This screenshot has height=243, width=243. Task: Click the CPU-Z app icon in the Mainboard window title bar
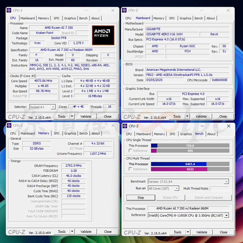pyautogui.click(x=124, y=10)
